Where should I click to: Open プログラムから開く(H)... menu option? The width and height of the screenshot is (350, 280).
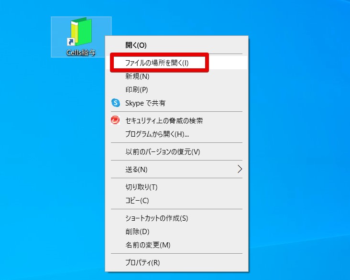(x=157, y=134)
